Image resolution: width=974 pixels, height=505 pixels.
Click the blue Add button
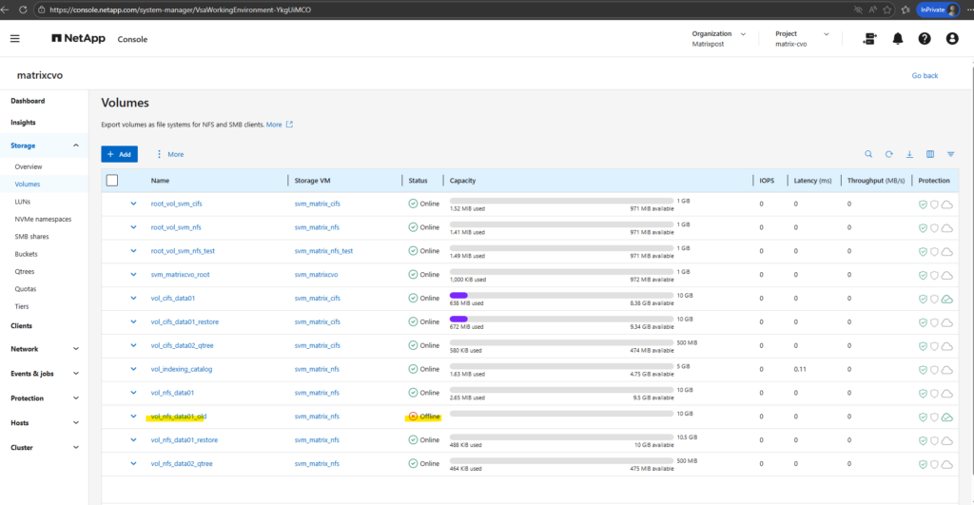point(119,154)
